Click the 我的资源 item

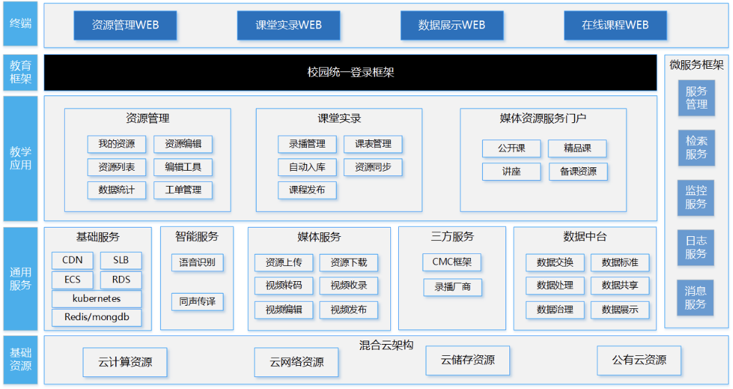point(116,144)
